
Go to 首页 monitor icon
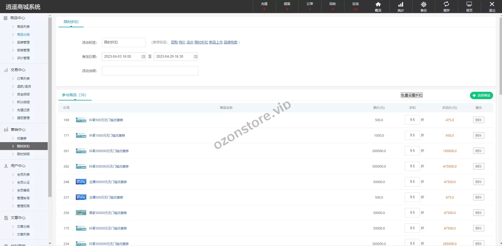pyautogui.click(x=469, y=7)
